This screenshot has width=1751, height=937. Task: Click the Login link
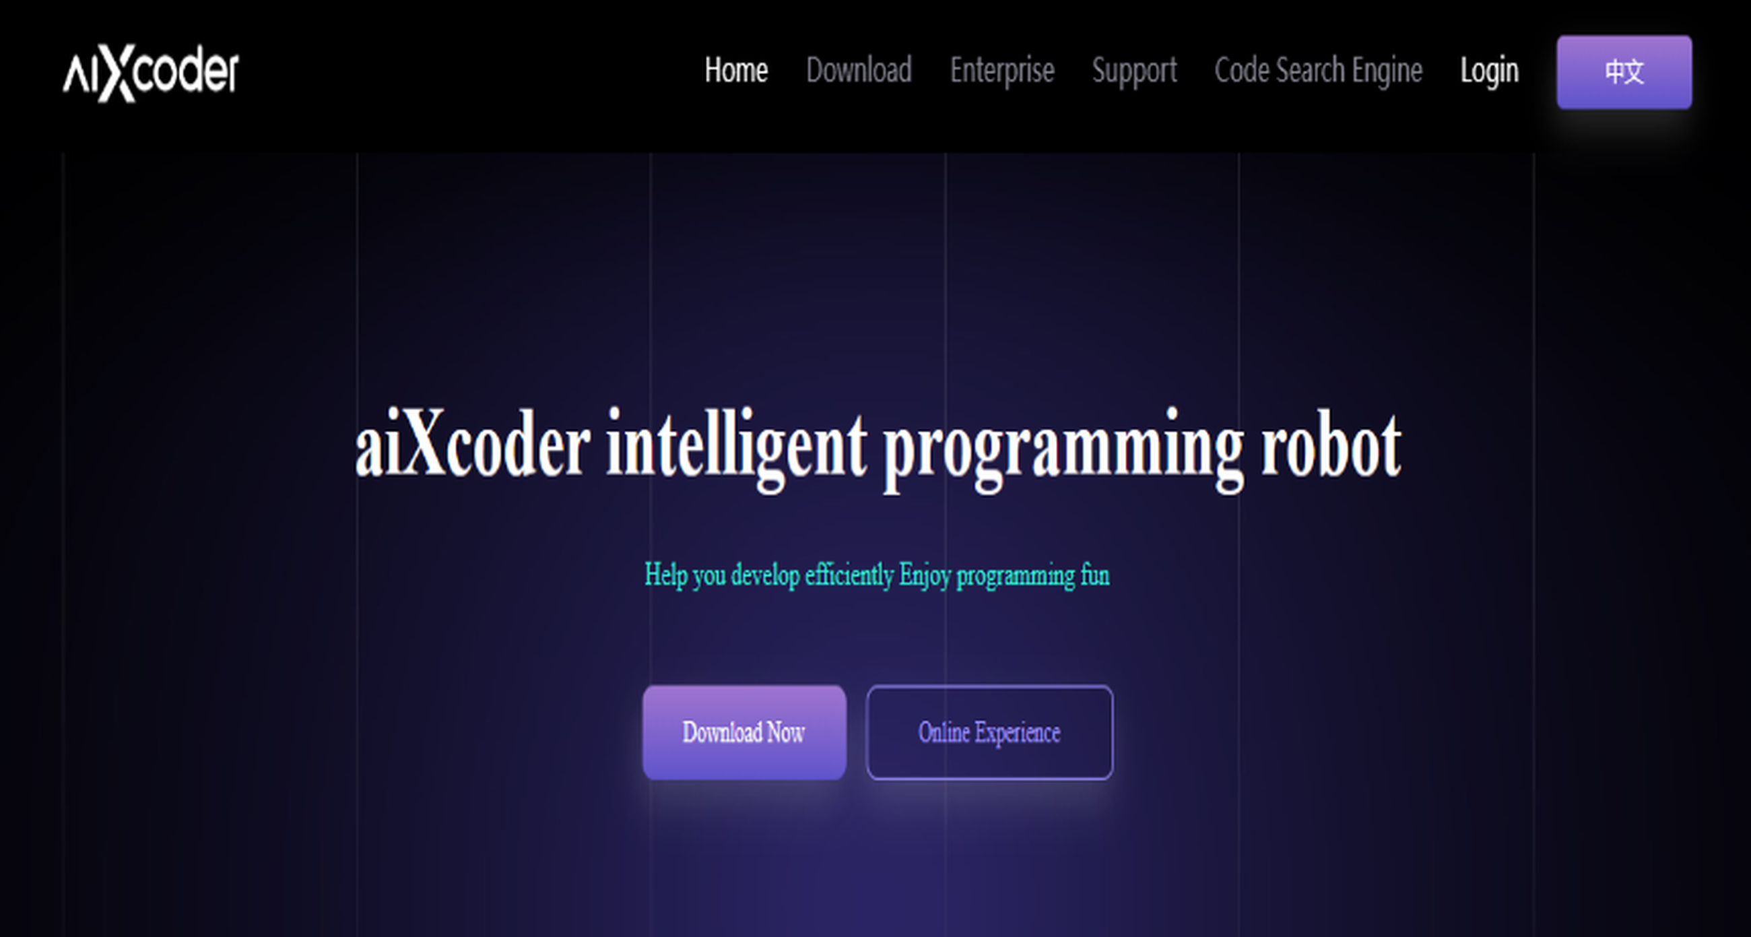[1489, 71]
